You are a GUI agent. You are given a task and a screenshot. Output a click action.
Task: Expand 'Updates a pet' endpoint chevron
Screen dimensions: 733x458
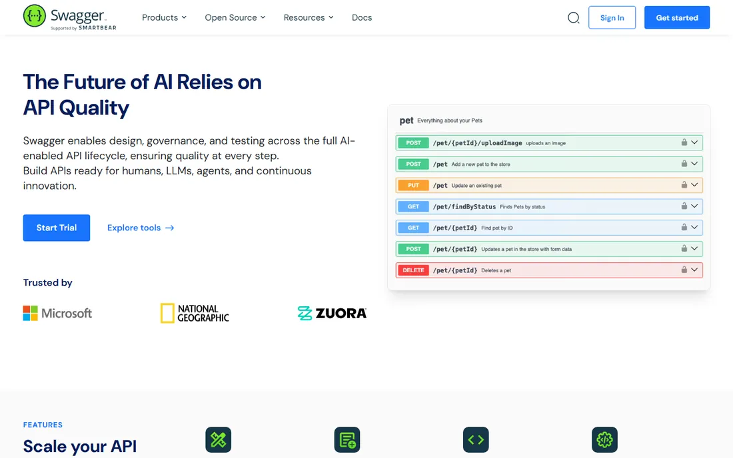(694, 248)
